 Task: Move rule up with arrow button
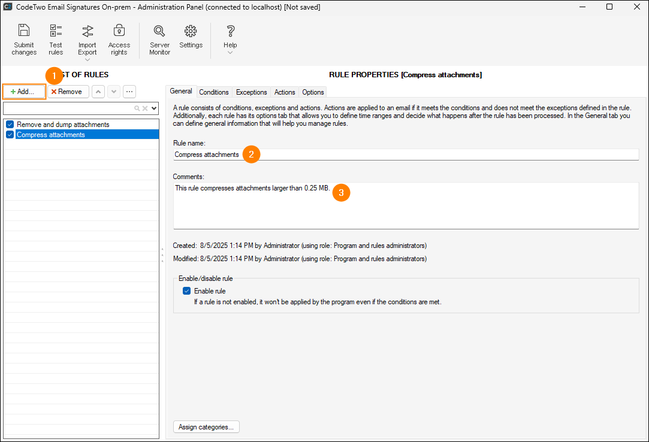(x=98, y=92)
